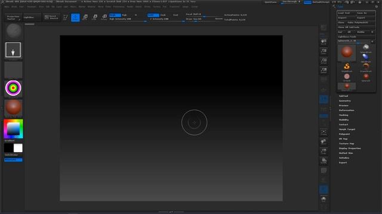
Task: Launch Projection Master
Action: [13, 17]
